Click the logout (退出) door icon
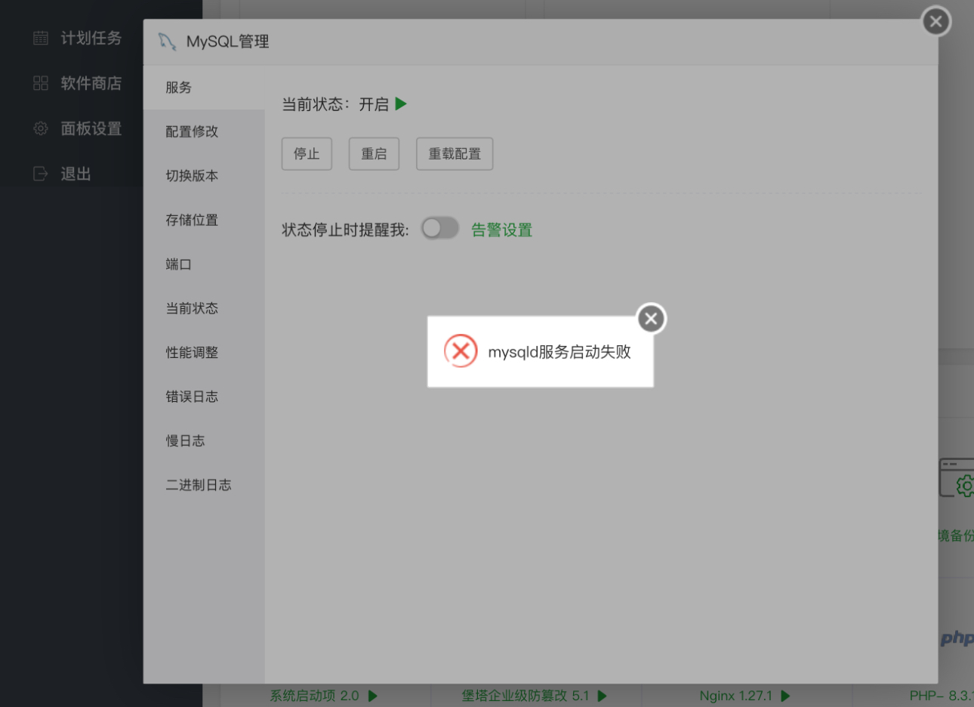Screen dimensions: 974x707 tap(41, 174)
